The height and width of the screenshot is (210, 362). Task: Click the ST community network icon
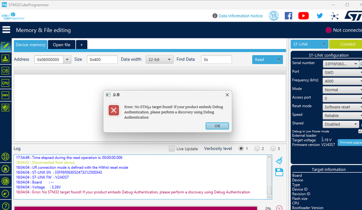tap(334, 16)
